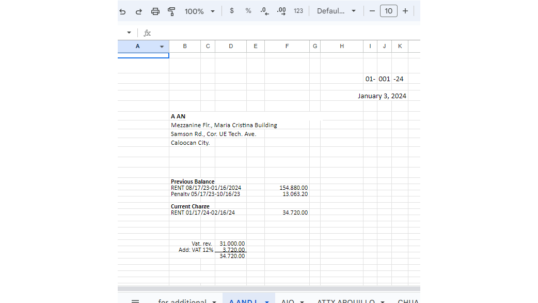Click 'Samson Rd., Cor. UE Tech. Ave.' cell

(x=213, y=134)
